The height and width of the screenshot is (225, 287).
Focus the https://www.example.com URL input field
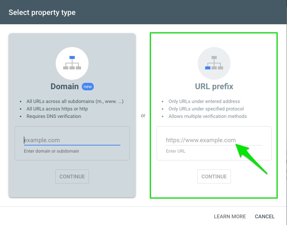[214, 140]
